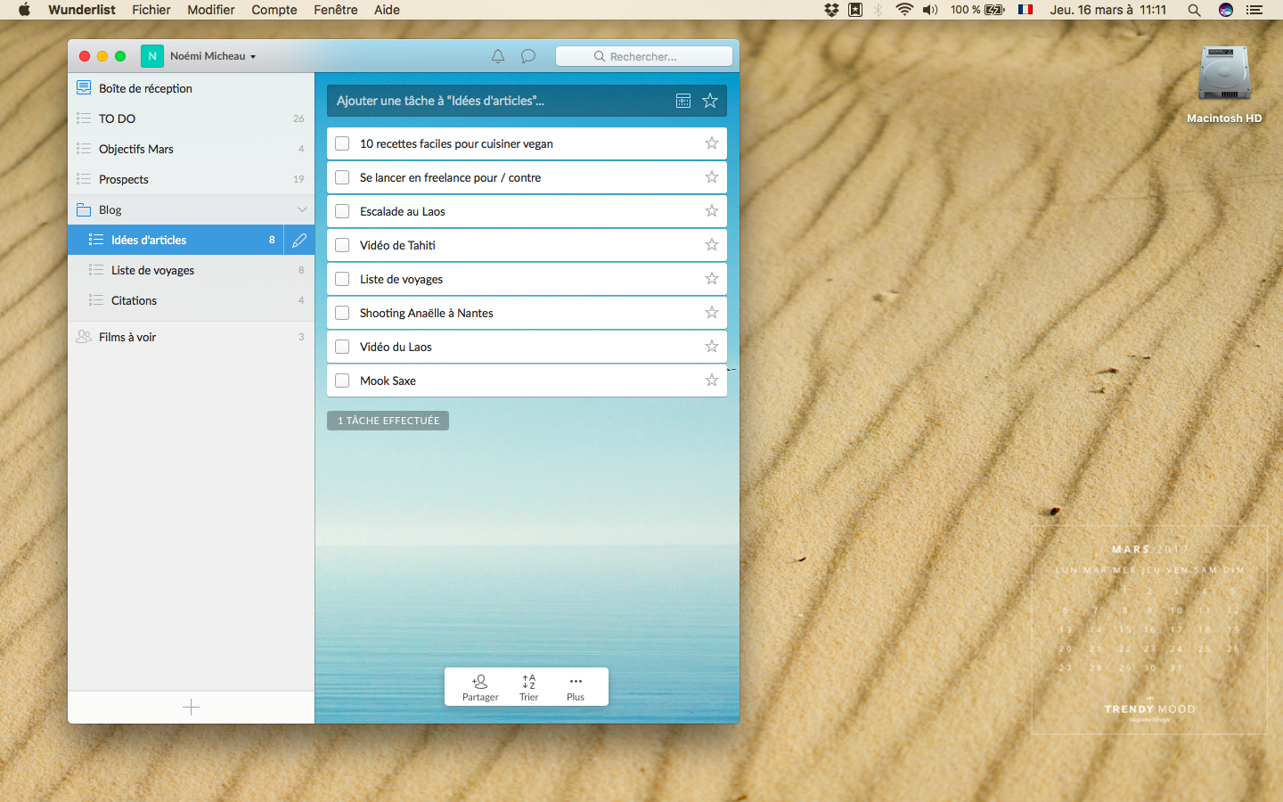
Task: Star the Escalade au Laos task
Action: point(712,211)
